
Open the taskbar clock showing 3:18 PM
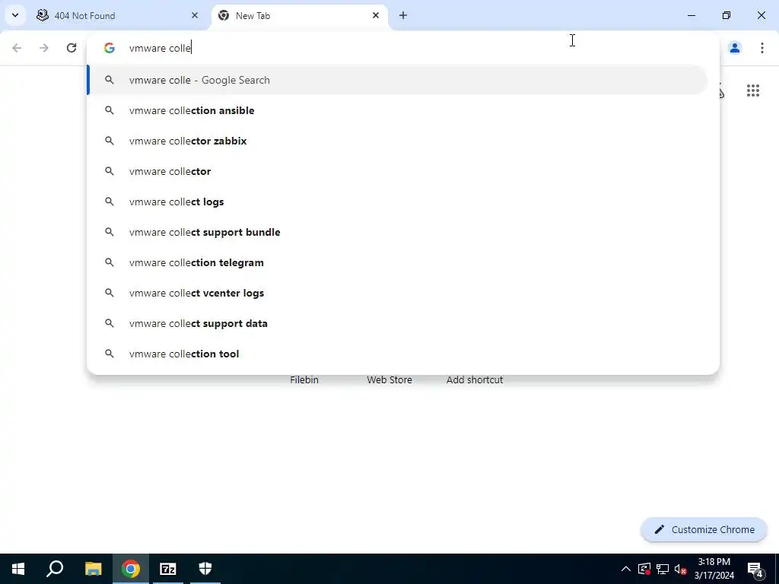(714, 569)
